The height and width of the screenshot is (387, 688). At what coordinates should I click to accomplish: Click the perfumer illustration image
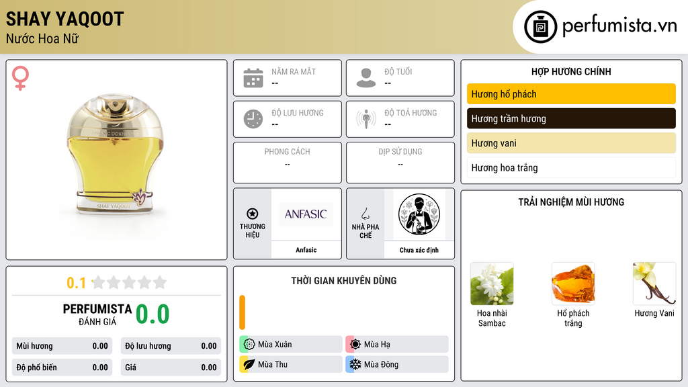click(x=419, y=214)
